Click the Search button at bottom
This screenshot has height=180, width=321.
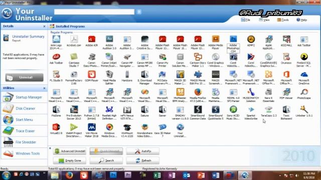(x=106, y=160)
